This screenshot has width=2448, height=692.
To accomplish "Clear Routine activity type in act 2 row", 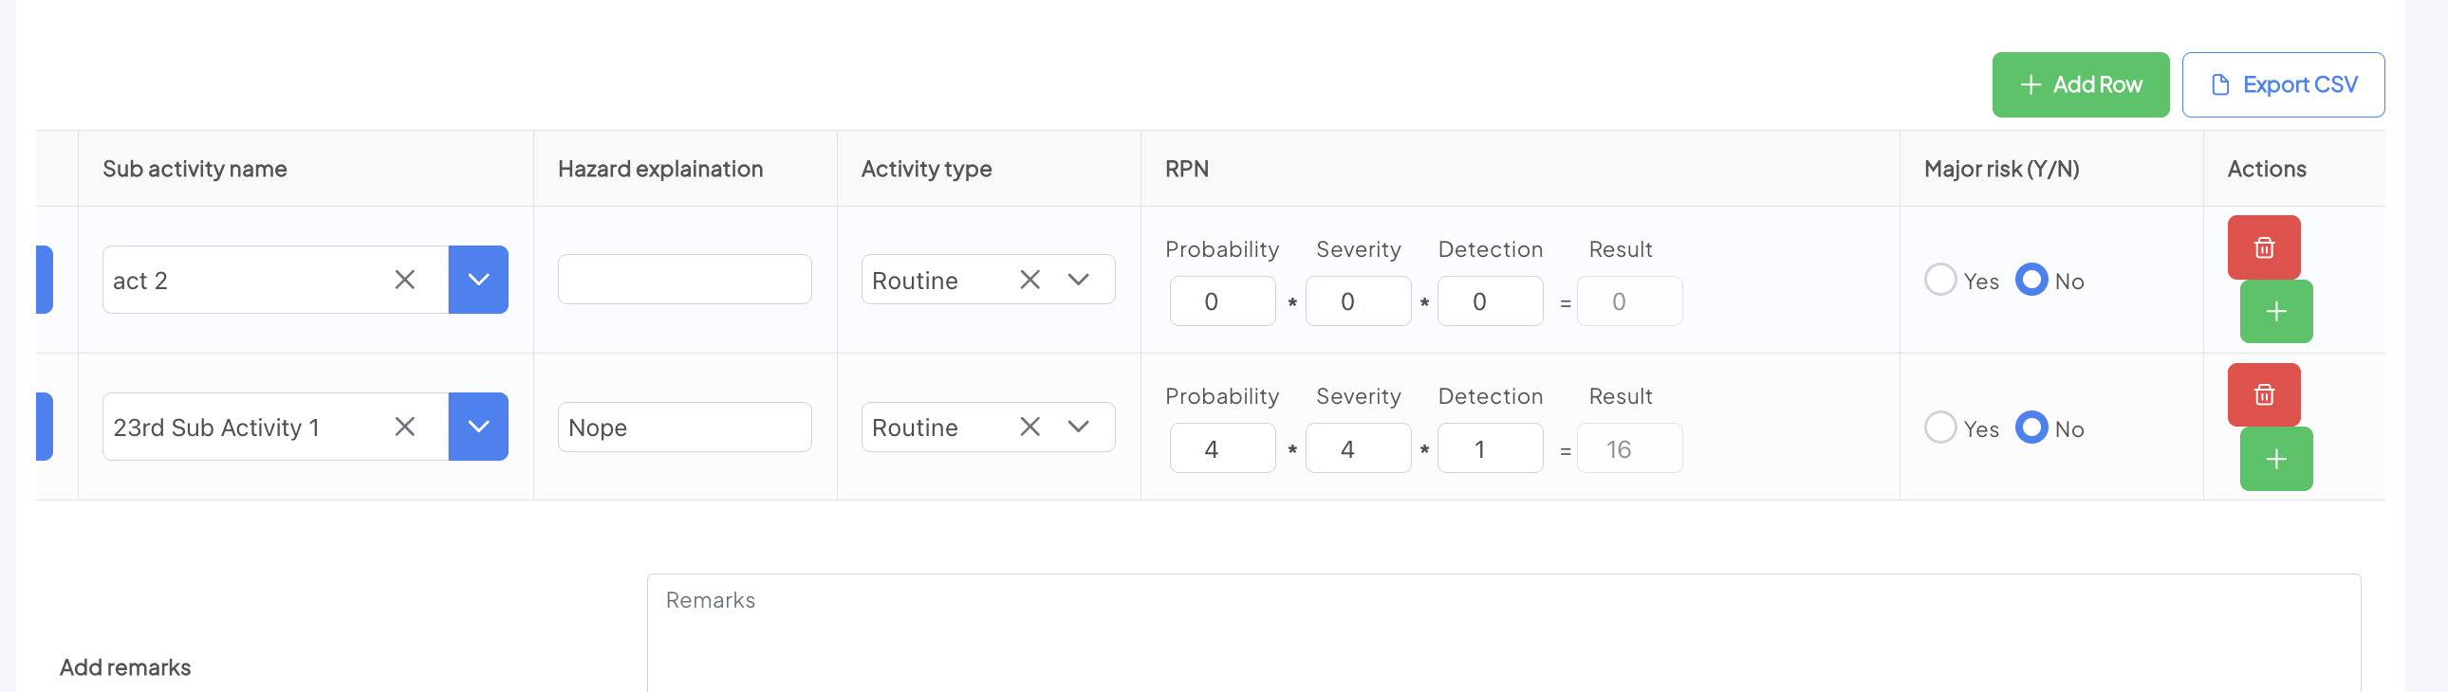I will [1029, 280].
